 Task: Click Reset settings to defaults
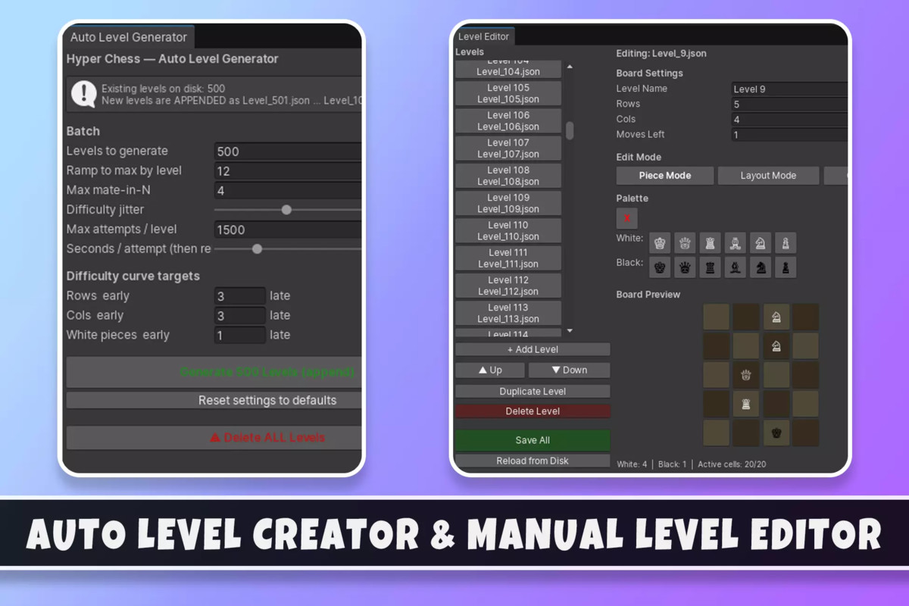[x=214, y=400]
